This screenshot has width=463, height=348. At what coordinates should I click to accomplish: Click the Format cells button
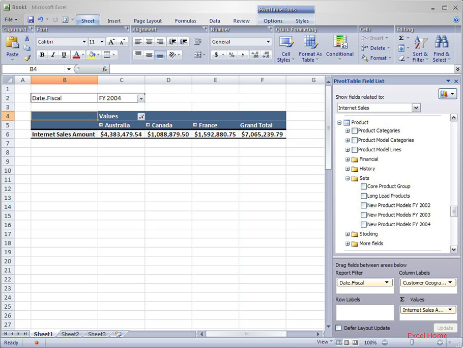[377, 58]
